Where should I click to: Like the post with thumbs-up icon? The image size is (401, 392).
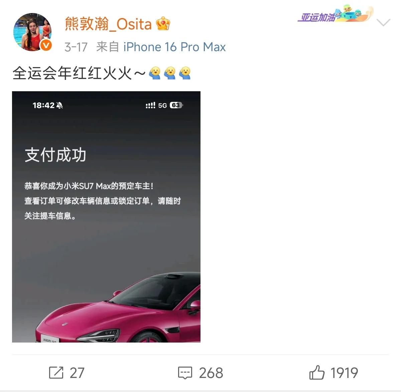point(317,372)
